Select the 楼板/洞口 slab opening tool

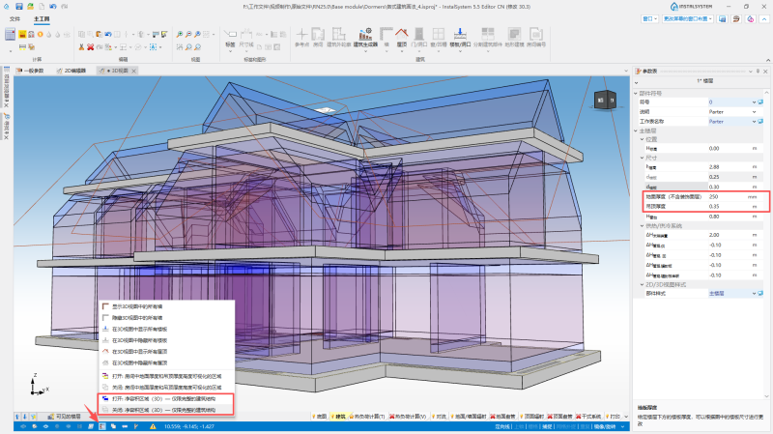[460, 37]
